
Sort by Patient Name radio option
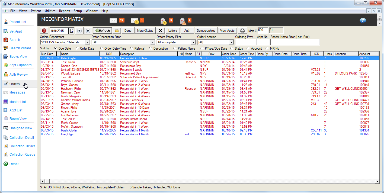[x=175, y=49]
